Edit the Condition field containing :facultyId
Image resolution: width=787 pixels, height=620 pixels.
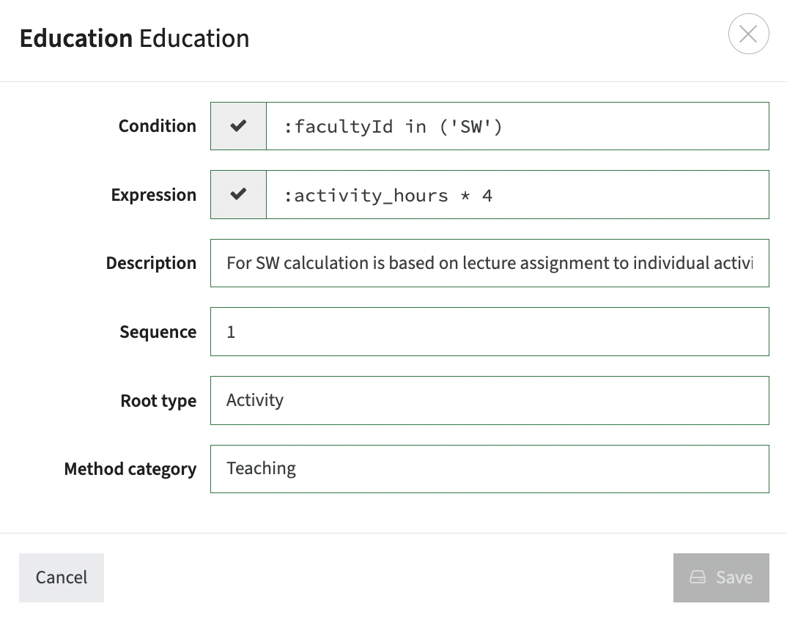point(517,126)
